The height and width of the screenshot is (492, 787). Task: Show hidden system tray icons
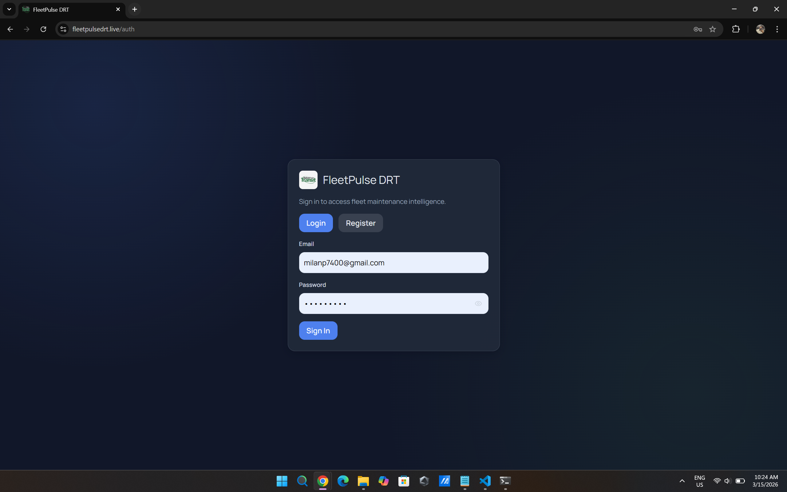[x=682, y=481]
